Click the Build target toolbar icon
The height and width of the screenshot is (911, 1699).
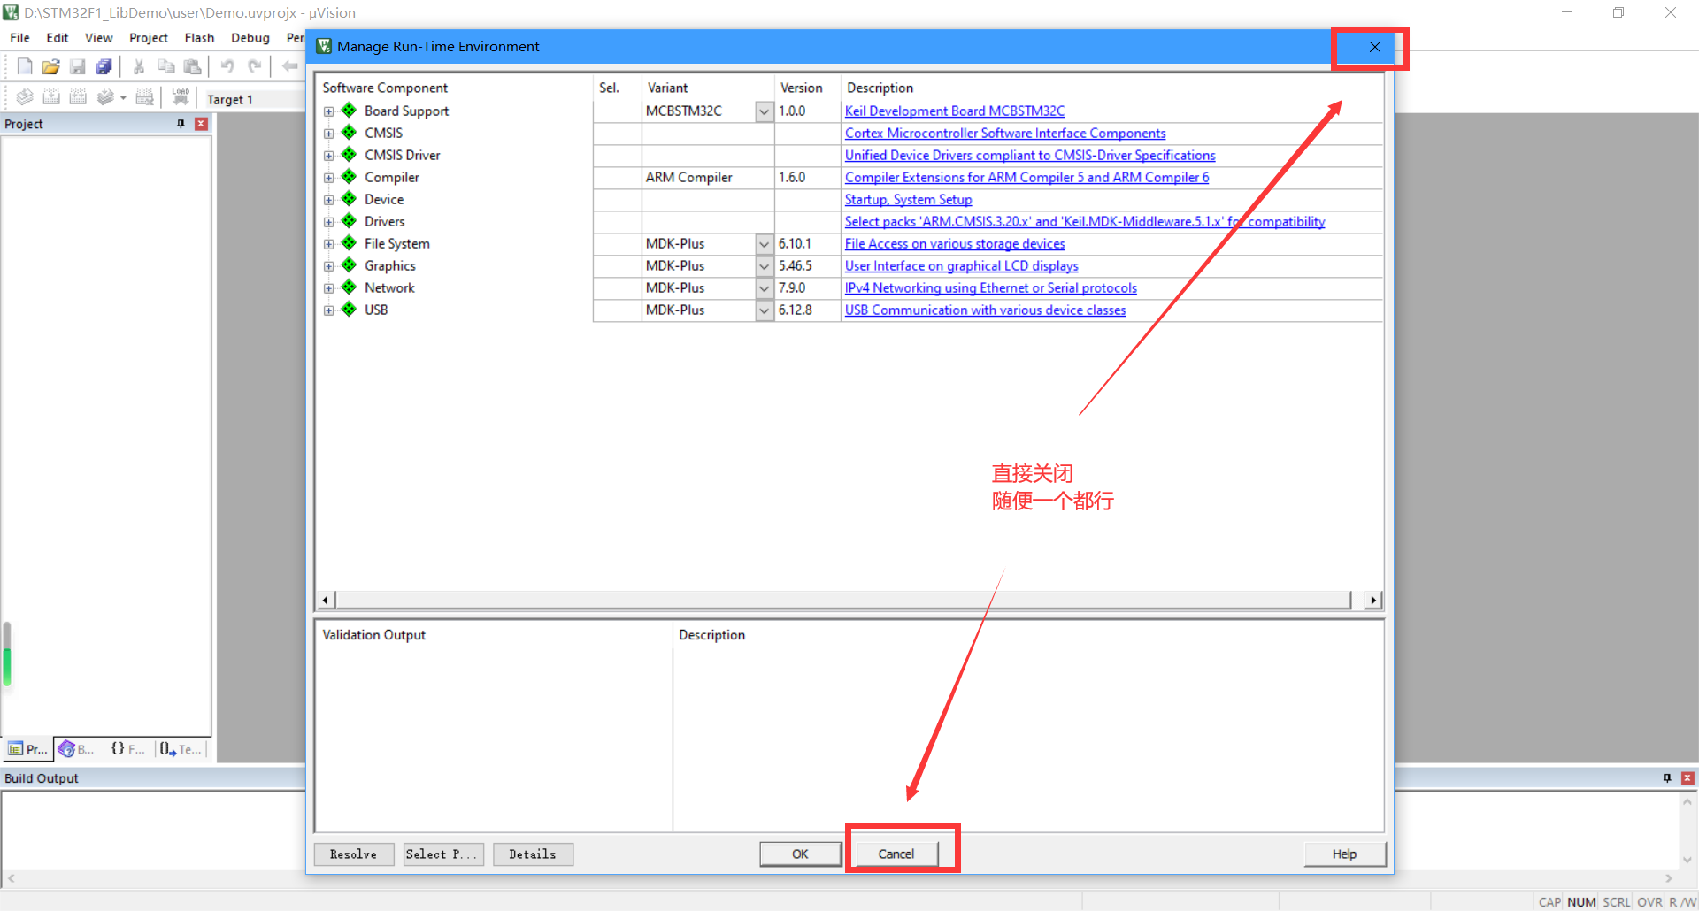(51, 96)
